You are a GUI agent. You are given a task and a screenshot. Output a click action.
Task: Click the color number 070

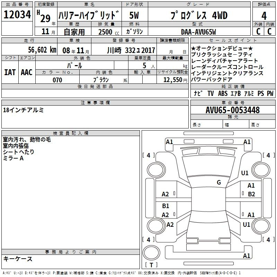click(57, 80)
